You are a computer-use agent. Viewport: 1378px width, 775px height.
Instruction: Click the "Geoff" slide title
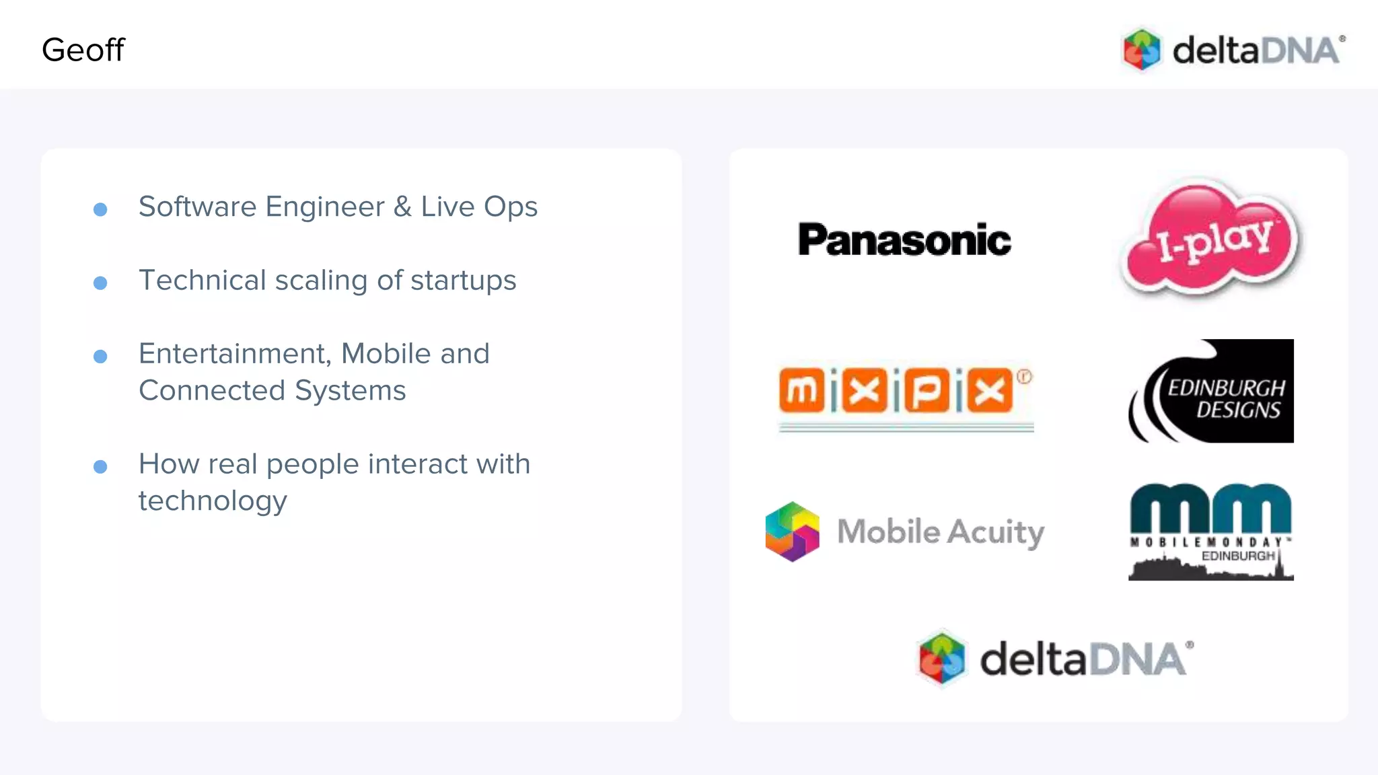click(83, 50)
